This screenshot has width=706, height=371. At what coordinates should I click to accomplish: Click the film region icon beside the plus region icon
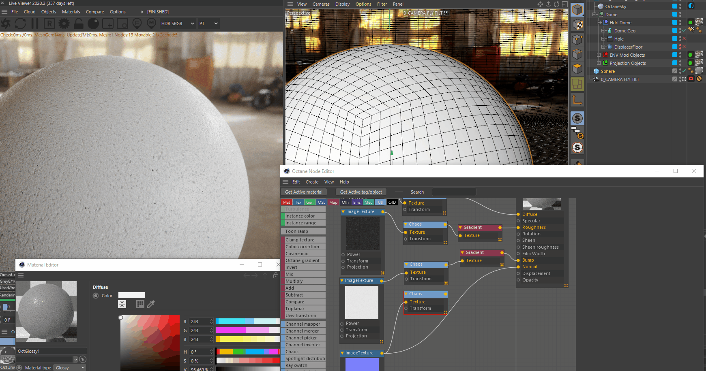pyautogui.click(x=122, y=23)
